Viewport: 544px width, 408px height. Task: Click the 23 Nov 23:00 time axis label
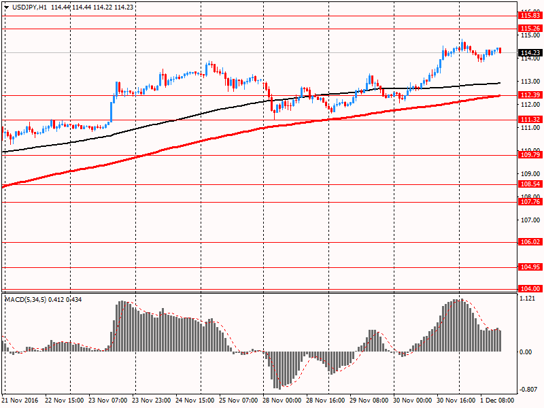pyautogui.click(x=151, y=400)
